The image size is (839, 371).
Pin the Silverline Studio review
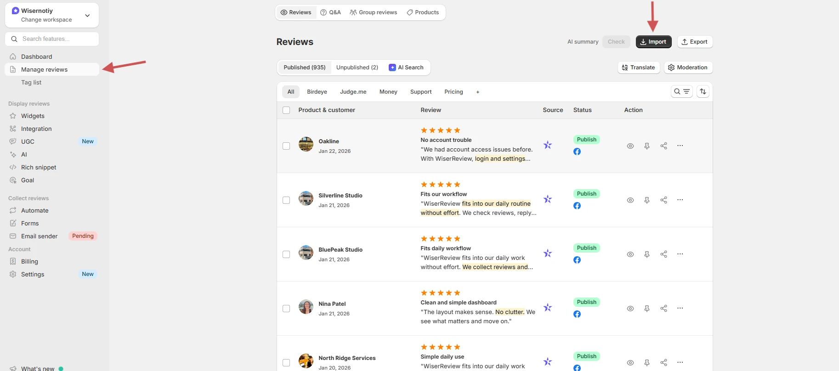pos(647,200)
